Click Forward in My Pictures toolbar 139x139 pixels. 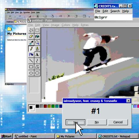20,17
